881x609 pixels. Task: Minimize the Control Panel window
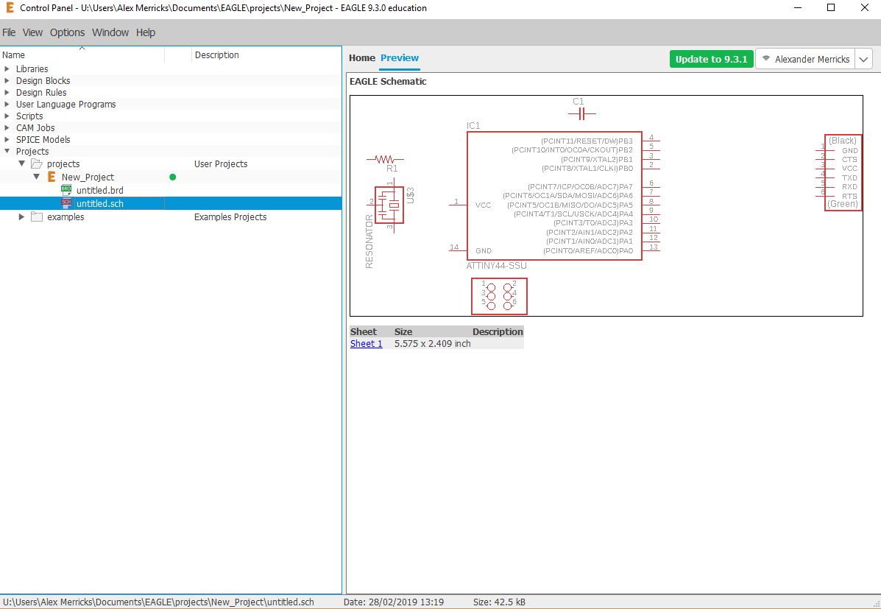coord(798,8)
